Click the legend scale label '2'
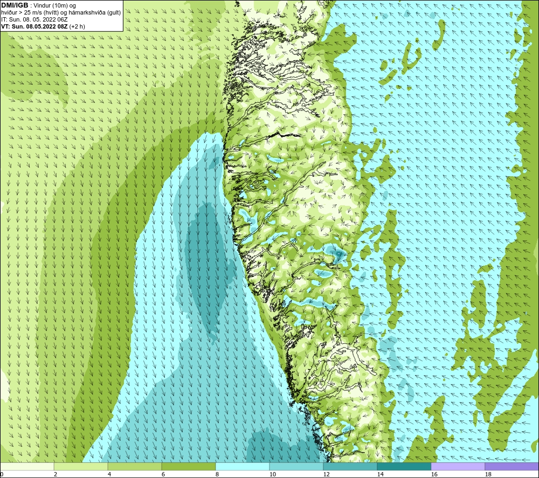Screen dimensions: 539x478 point(56,474)
